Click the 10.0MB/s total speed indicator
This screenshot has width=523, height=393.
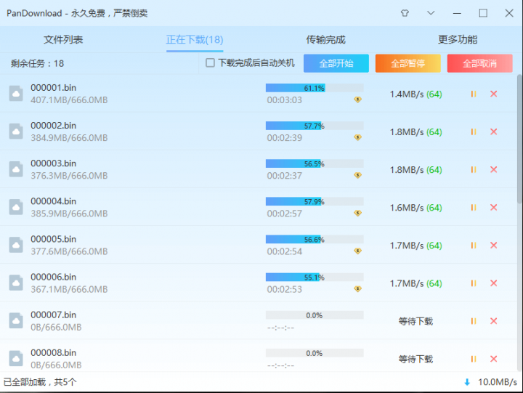[498, 382]
